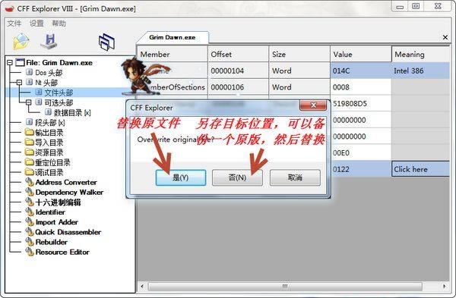
Task: Confirm overwrite with the 是(Y) button
Action: pyautogui.click(x=181, y=177)
